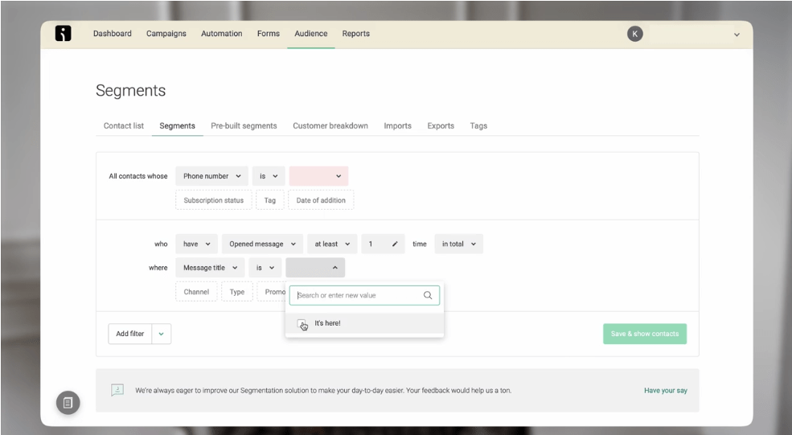The width and height of the screenshot is (792, 435).
Task: Expand the account menu chevron
Action: 737,35
